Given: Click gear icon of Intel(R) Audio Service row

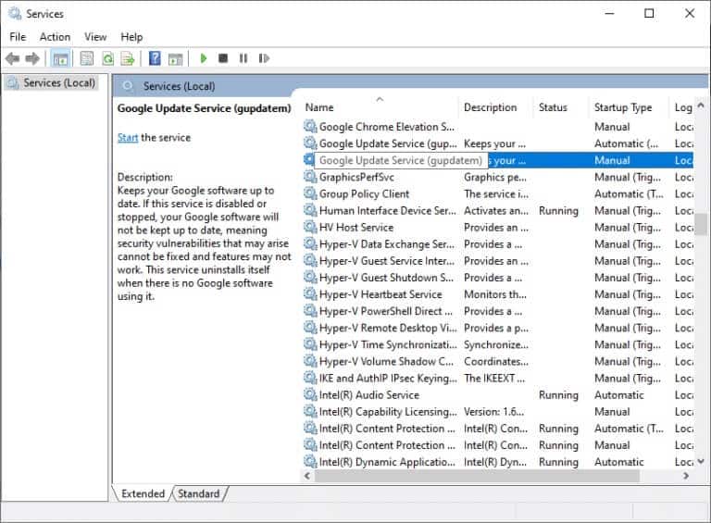Looking at the screenshot, I should click(310, 394).
